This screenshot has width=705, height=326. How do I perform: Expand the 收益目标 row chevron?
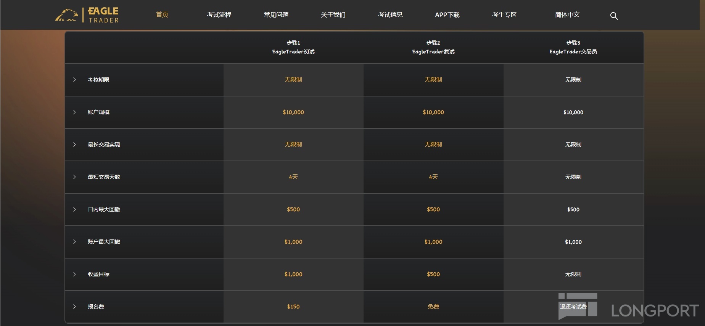pyautogui.click(x=74, y=274)
